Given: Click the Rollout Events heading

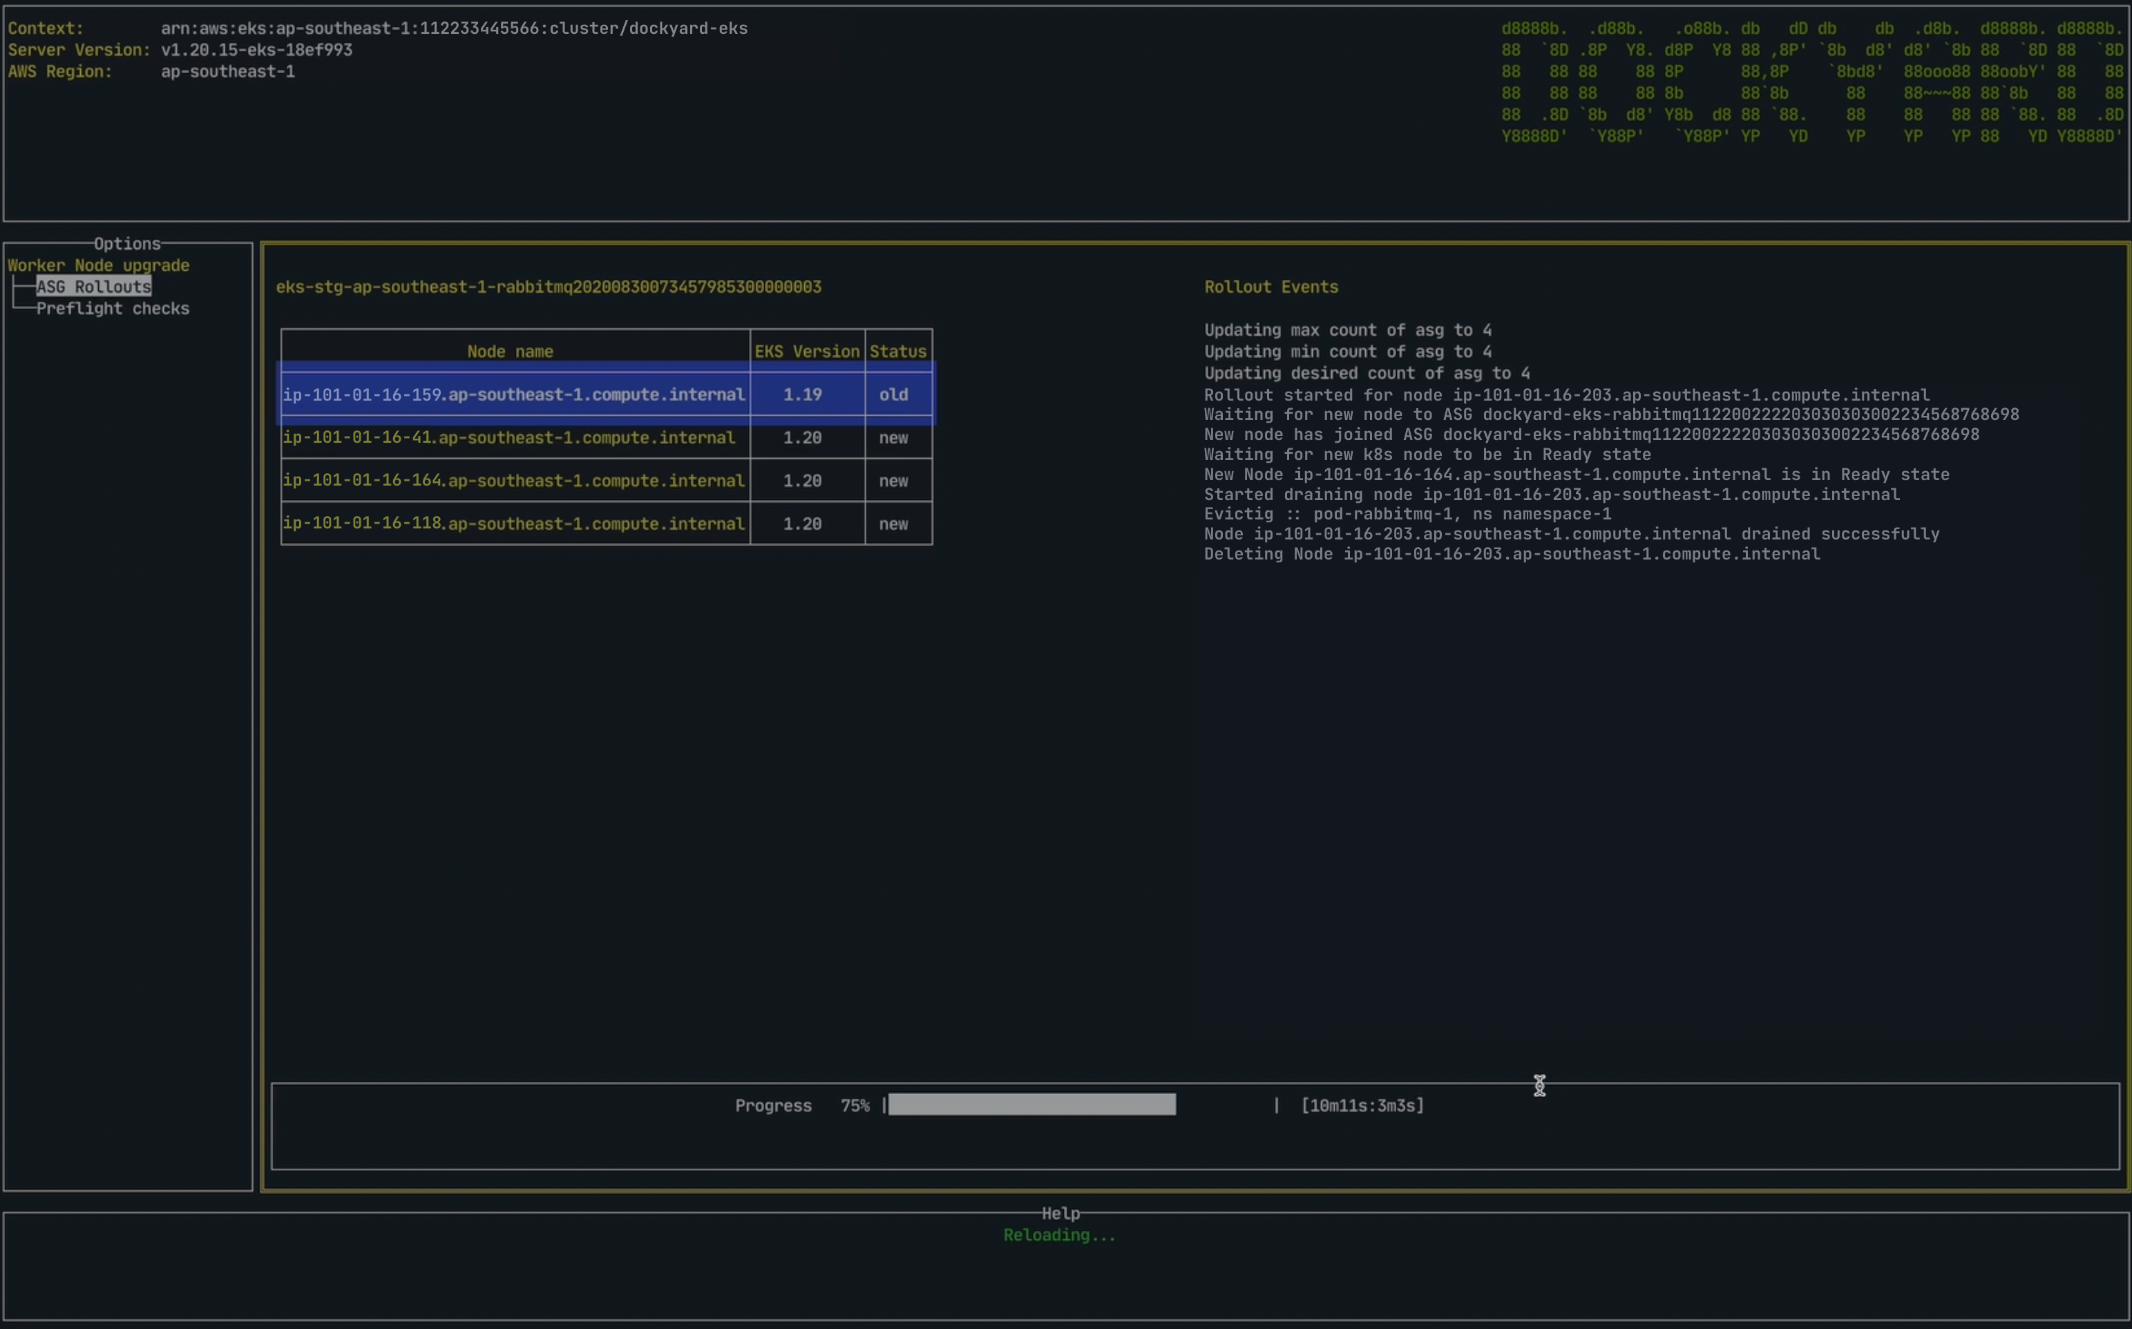Looking at the screenshot, I should [x=1270, y=287].
